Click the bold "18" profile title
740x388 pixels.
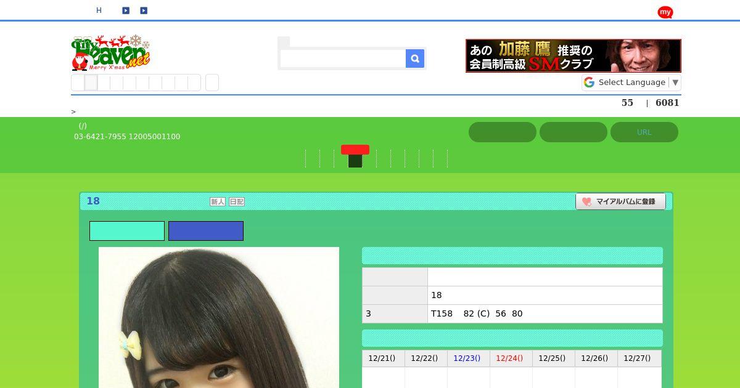click(x=93, y=201)
